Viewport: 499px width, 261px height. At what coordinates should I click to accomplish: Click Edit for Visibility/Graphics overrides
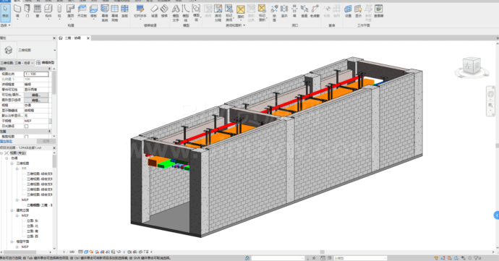pos(35,95)
